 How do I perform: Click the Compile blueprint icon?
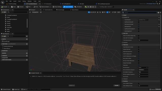[x=2, y=7]
